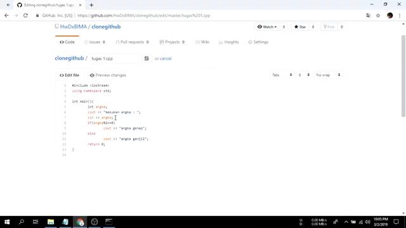The height and width of the screenshot is (228, 406).
Task: Click the page vertical scrollbar
Action: 403,76
